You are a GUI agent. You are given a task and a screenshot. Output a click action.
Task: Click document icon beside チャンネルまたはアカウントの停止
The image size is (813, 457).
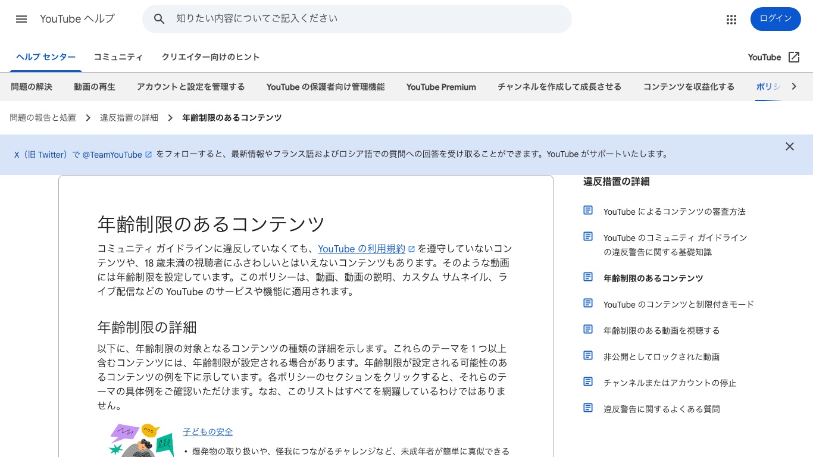[588, 382]
